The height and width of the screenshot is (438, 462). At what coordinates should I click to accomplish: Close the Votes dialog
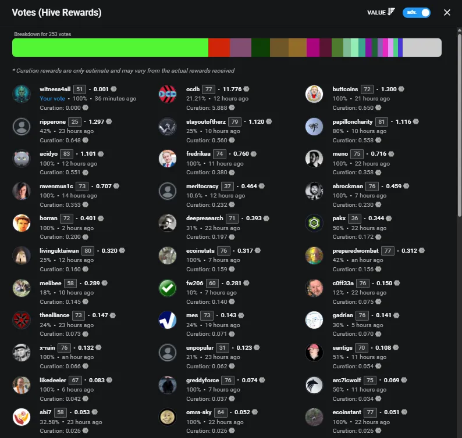[x=447, y=12]
